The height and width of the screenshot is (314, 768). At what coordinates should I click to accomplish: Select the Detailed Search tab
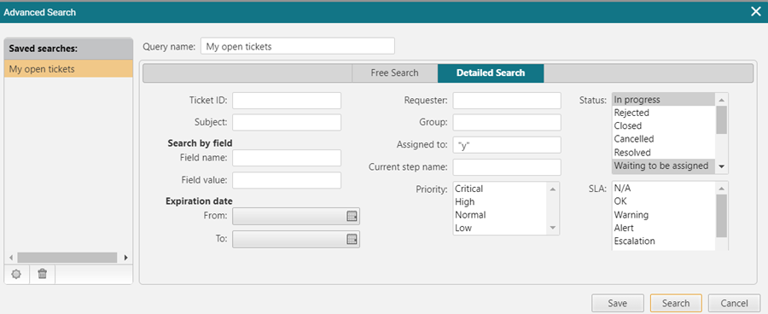tap(491, 73)
